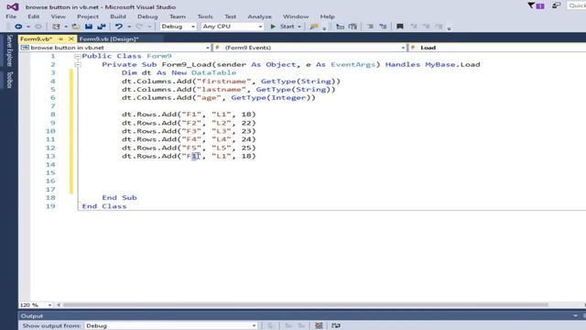Click the Output panel title
The height and width of the screenshot is (330, 586).
(32, 316)
